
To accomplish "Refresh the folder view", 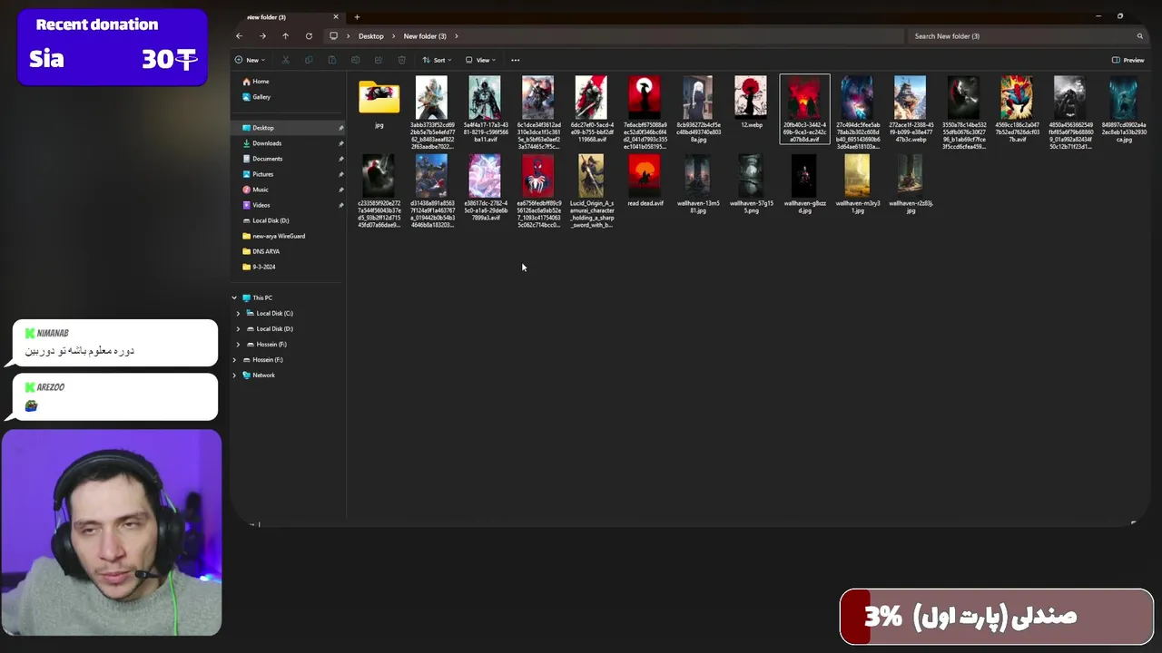I will [309, 36].
